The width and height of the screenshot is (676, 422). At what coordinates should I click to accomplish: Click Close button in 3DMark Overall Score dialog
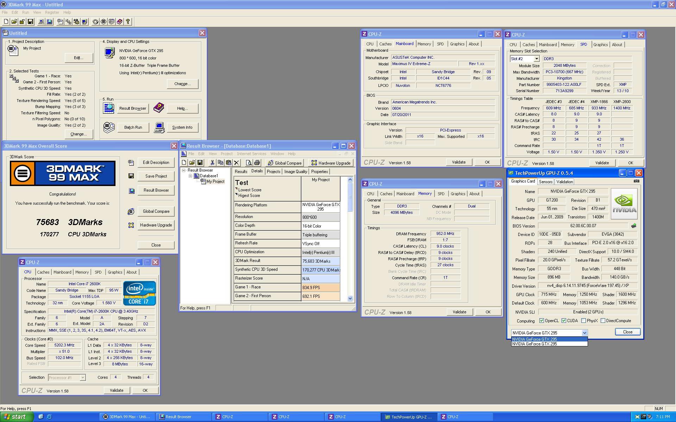click(x=156, y=245)
